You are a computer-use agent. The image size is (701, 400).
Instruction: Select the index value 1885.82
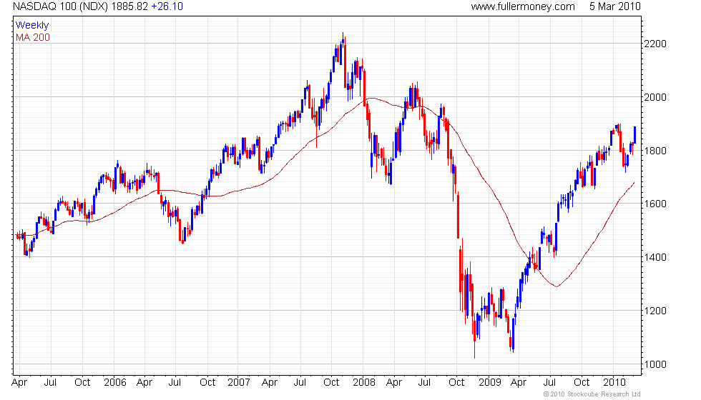[129, 6]
